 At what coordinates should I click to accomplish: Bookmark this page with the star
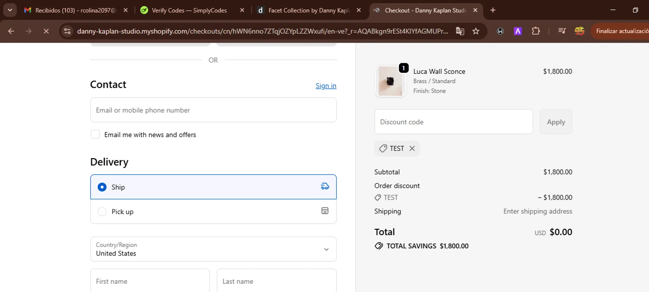click(476, 31)
